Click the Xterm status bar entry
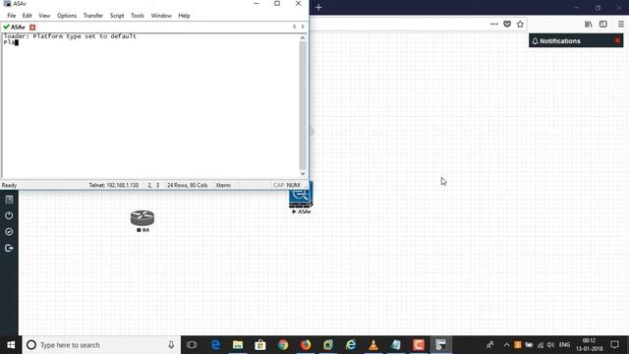The image size is (629, 354). point(223,185)
